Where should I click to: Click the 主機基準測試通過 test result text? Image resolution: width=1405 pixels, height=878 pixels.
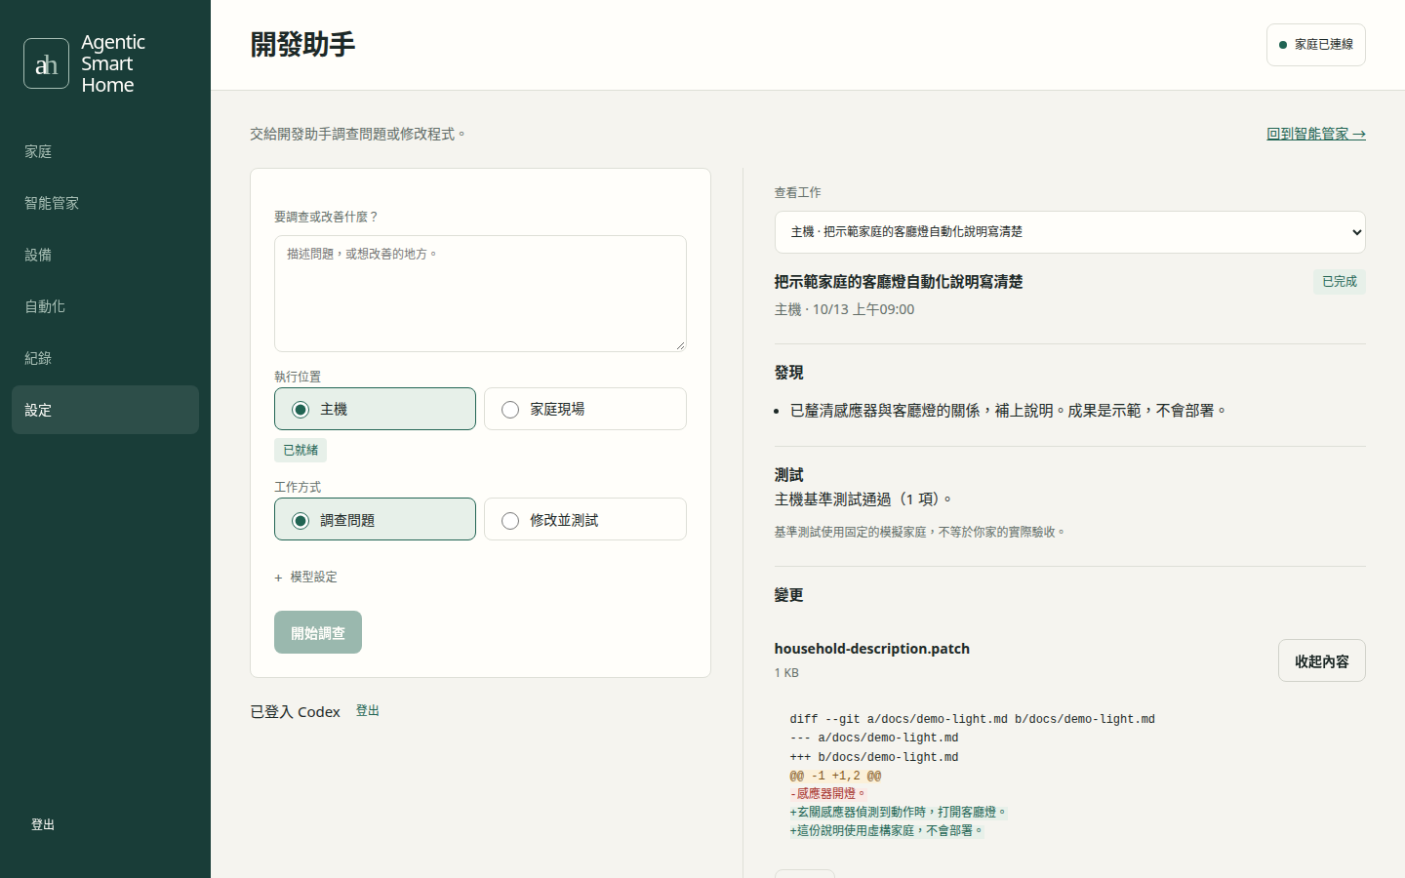863,499
